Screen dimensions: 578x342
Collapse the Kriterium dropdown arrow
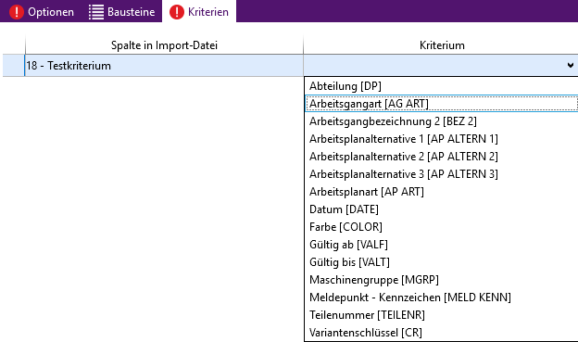pyautogui.click(x=571, y=65)
